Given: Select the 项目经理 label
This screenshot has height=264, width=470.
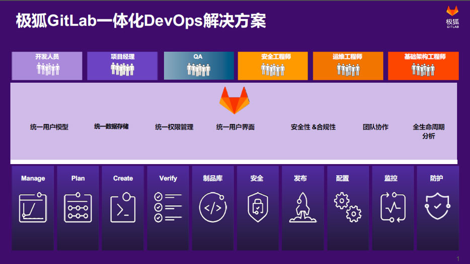Looking at the screenshot, I should tap(123, 57).
